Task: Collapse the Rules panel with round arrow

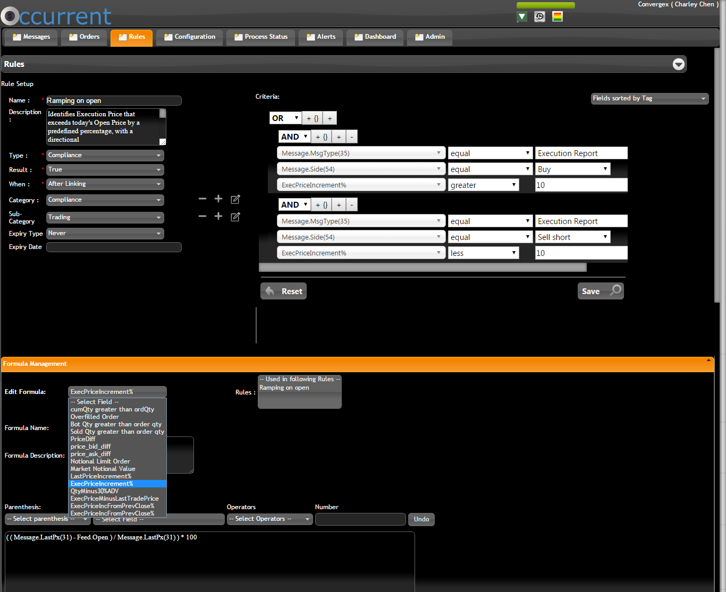Action: coord(678,64)
